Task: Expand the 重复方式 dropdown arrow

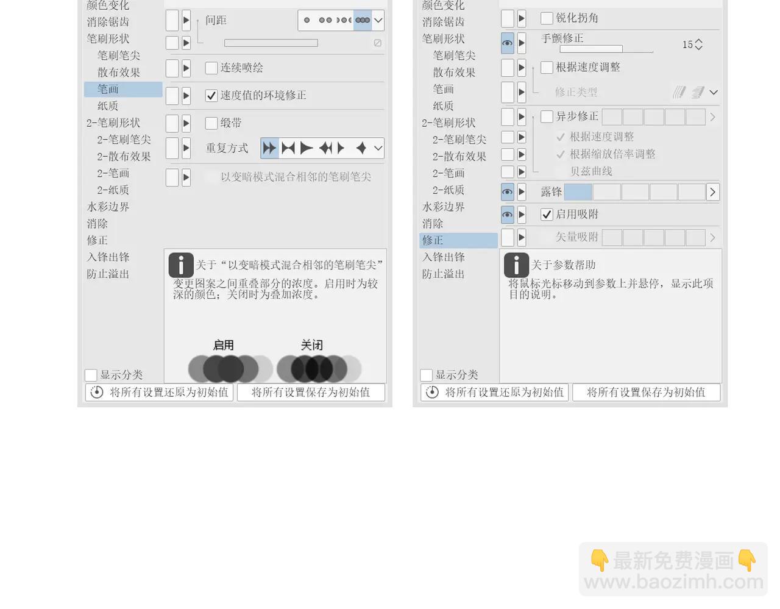Action: click(x=378, y=148)
